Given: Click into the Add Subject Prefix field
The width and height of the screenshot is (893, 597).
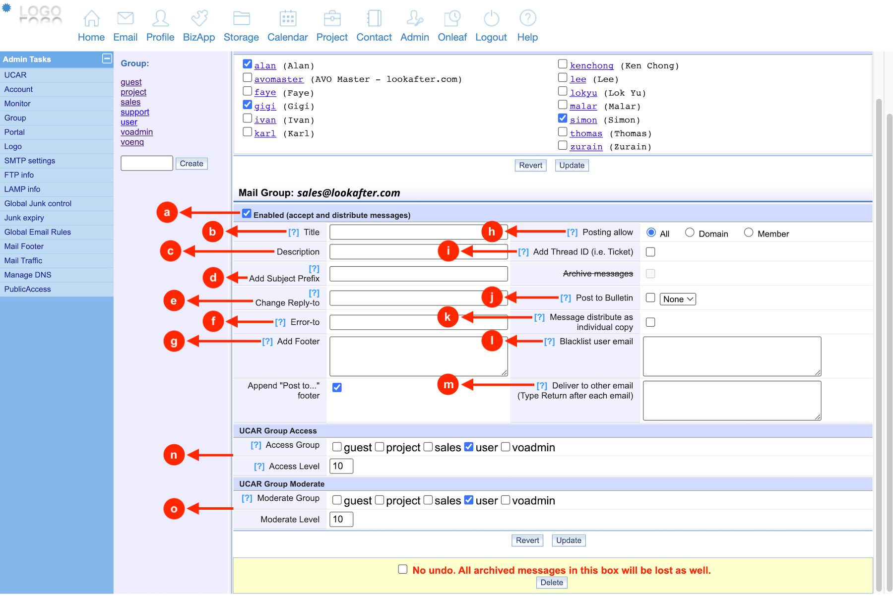Looking at the screenshot, I should 418,274.
